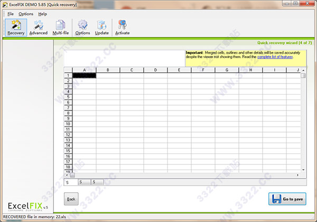Screen dimensions: 317x222
Task: Select column F header
Action: 203,70
